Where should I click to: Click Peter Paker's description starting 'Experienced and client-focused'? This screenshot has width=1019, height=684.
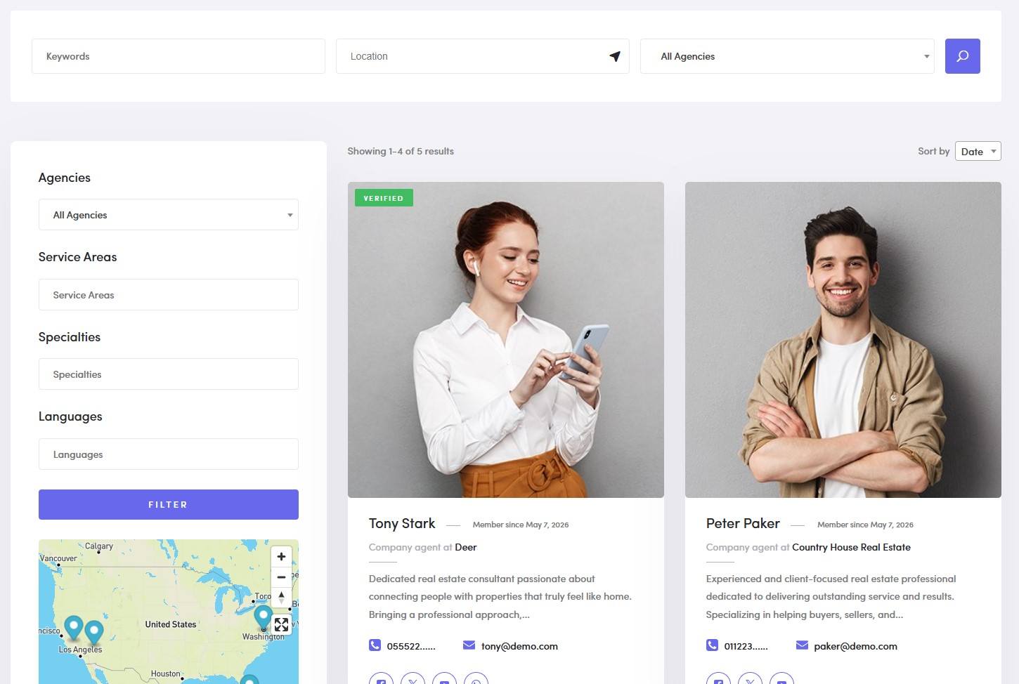pyautogui.click(x=831, y=596)
